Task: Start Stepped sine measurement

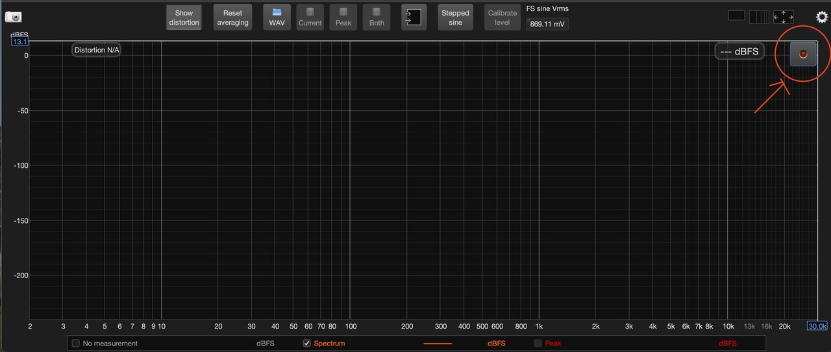Action: point(455,18)
